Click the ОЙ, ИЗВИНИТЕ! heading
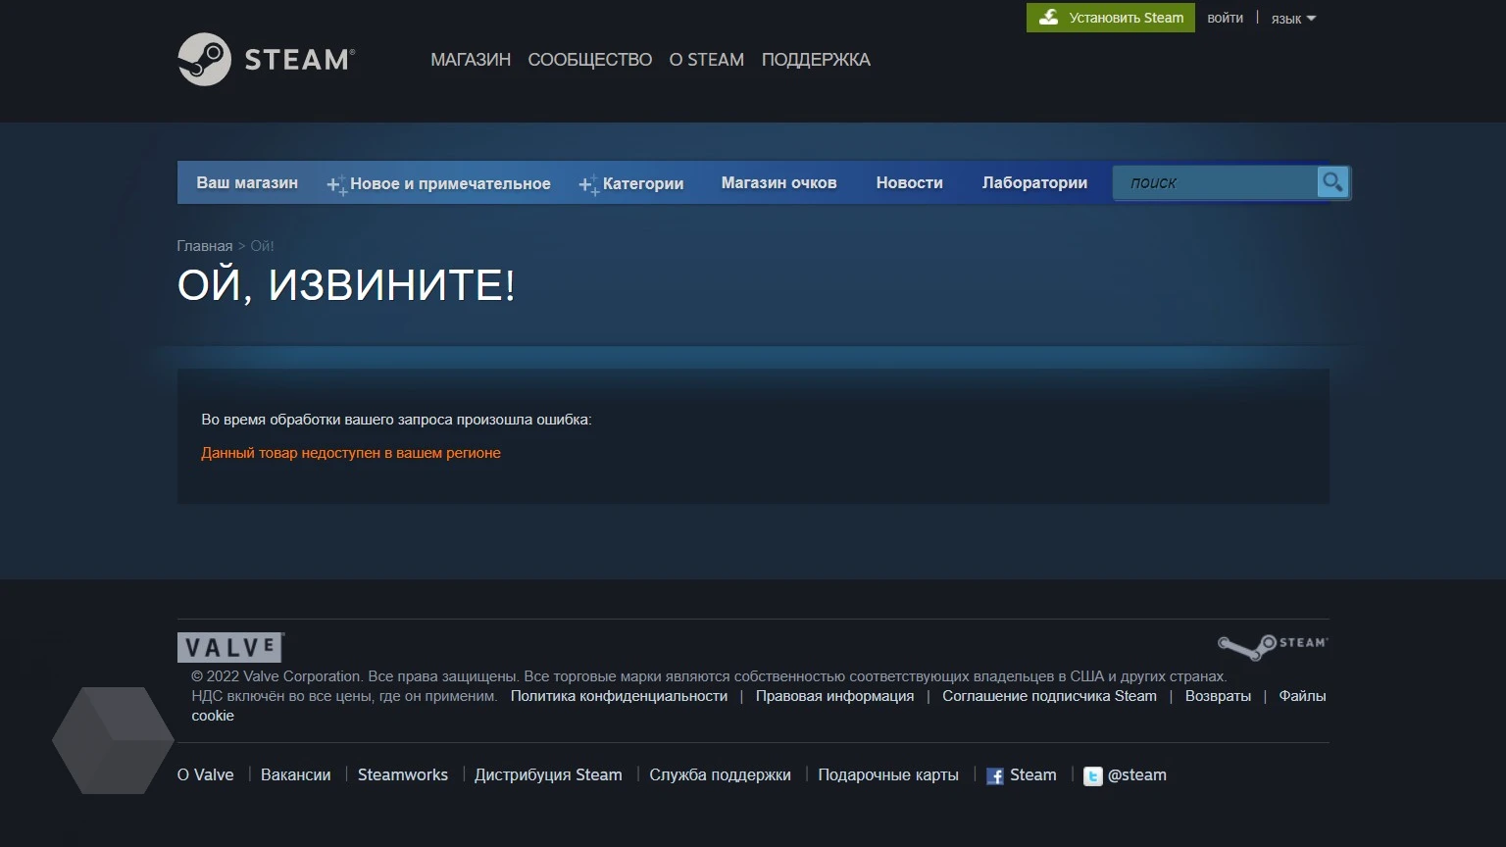1506x847 pixels. (x=346, y=285)
